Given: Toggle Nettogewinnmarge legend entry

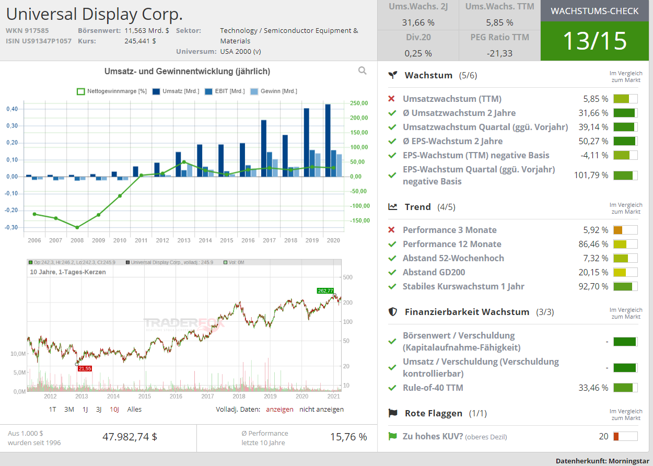Looking at the screenshot, I should pos(112,91).
